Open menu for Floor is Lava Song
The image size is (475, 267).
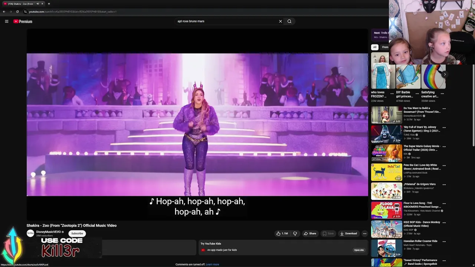click(x=444, y=204)
